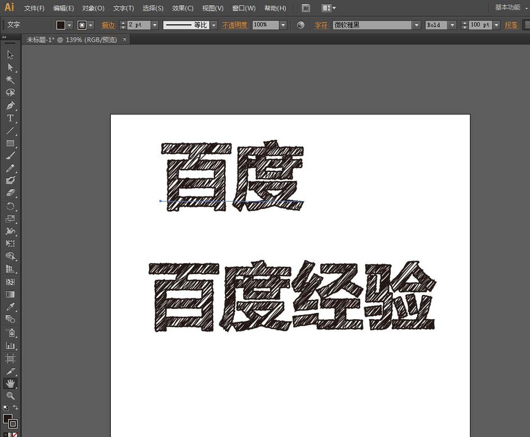Select the Warp tool
The image size is (530, 437).
click(x=10, y=231)
